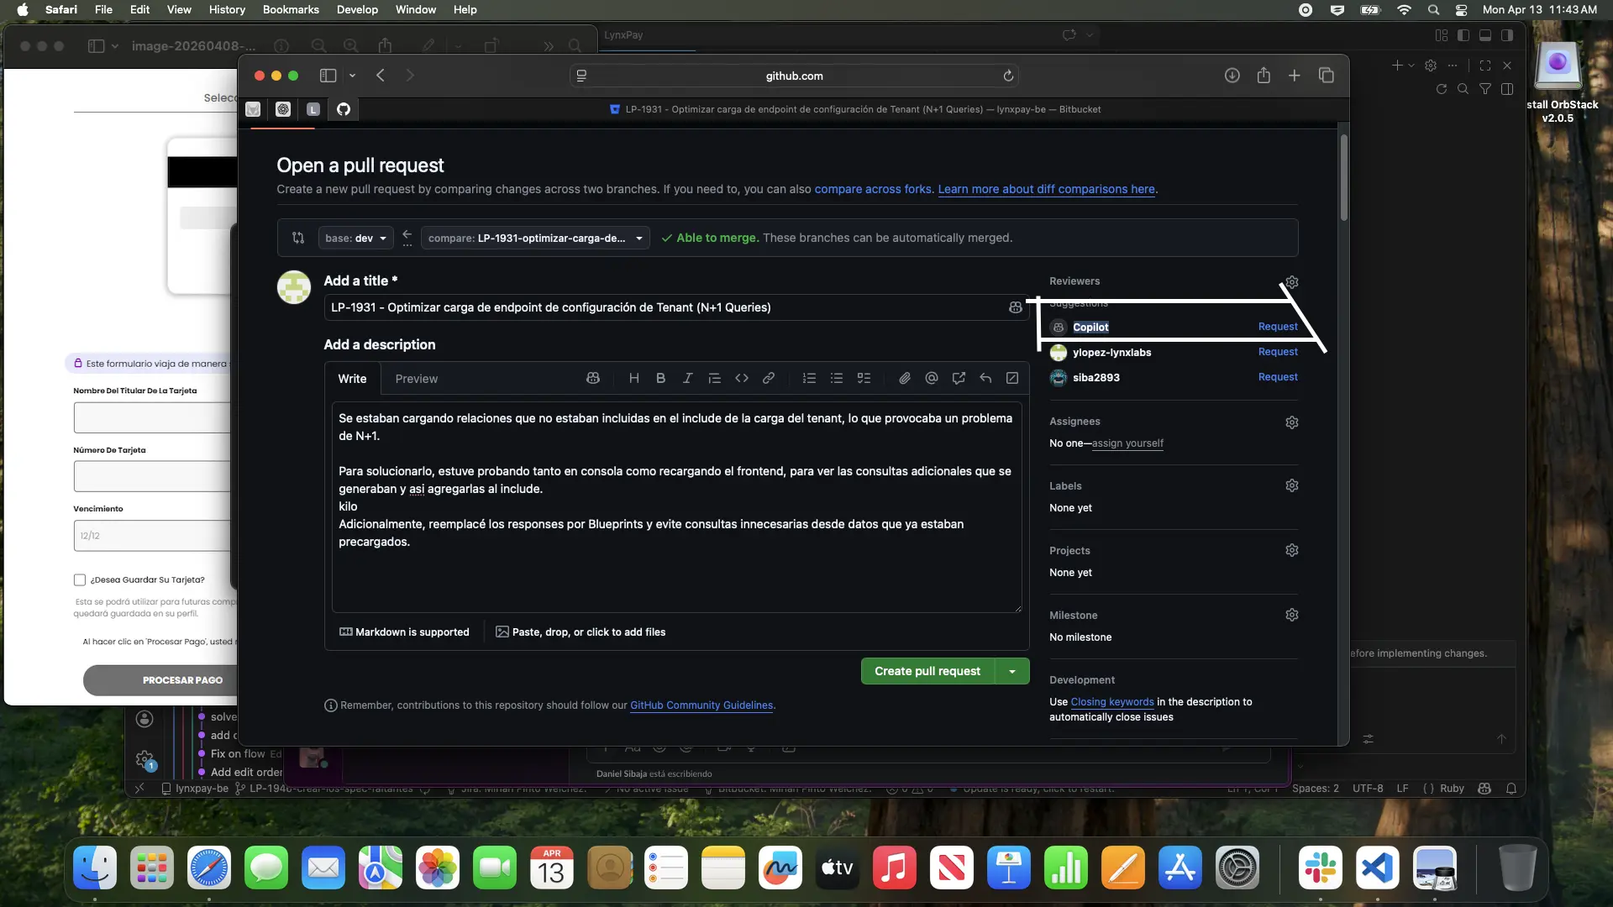Image resolution: width=1613 pixels, height=907 pixels.
Task: Open the Safari sidebar options chevron
Action: (x=352, y=76)
